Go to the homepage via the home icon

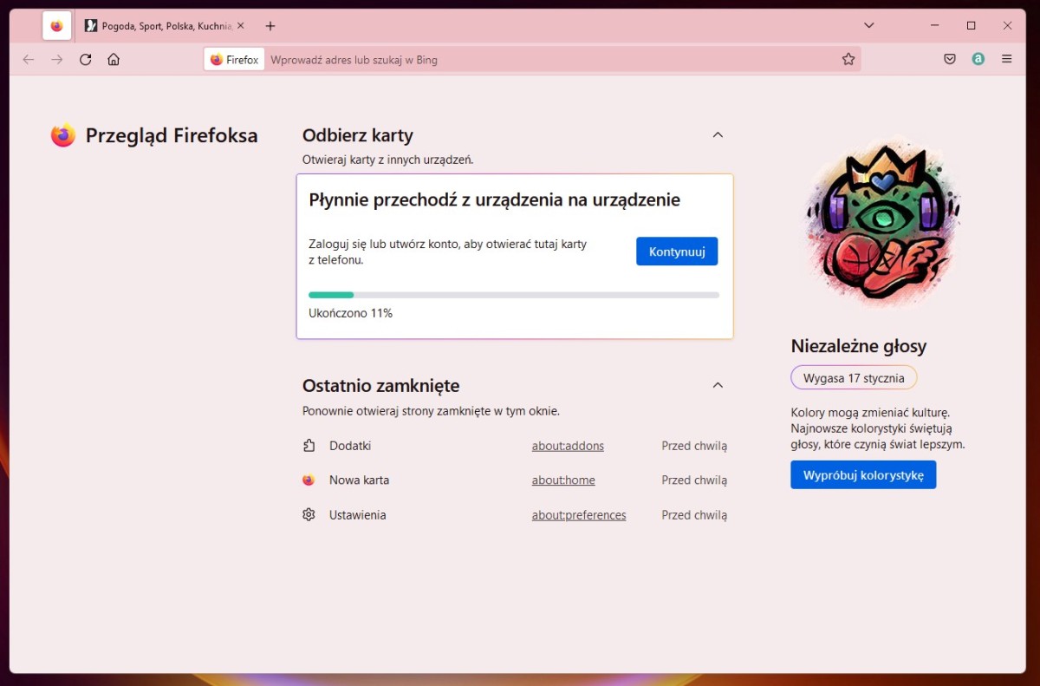click(x=114, y=59)
